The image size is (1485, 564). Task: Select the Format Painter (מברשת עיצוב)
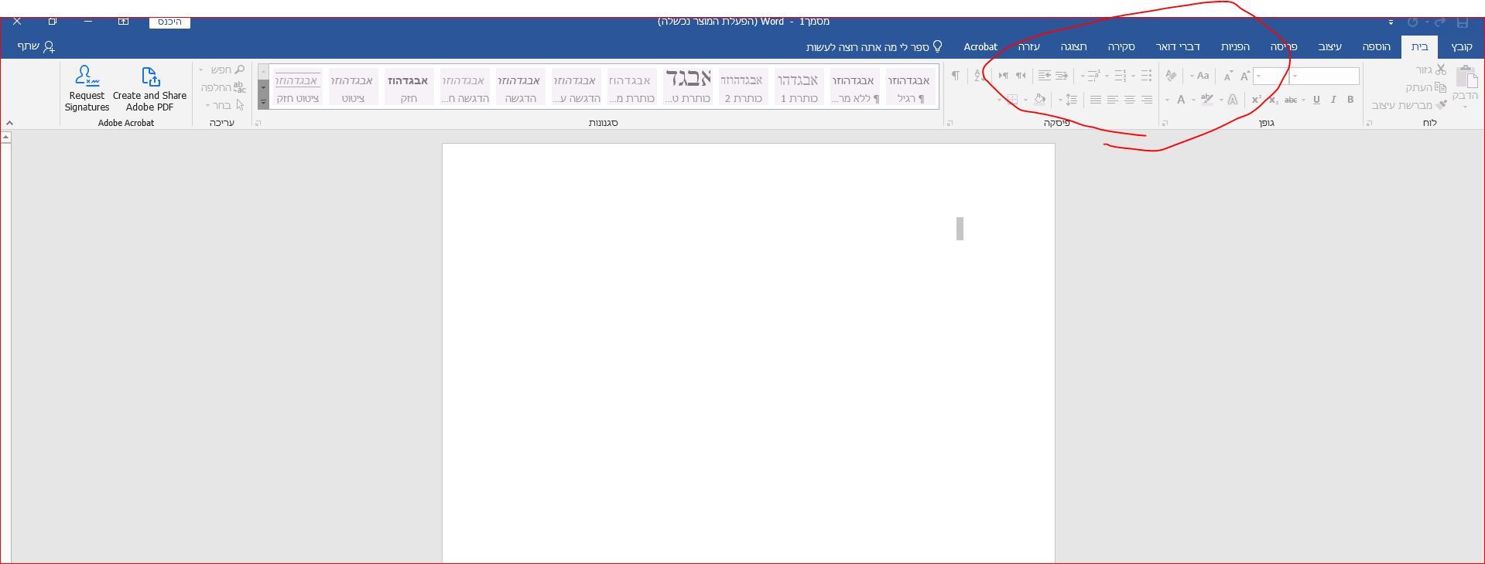click(x=1409, y=105)
